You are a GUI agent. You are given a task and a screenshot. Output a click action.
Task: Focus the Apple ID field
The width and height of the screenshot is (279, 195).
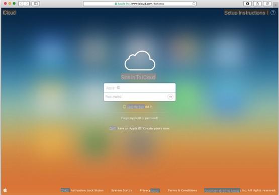point(140,87)
